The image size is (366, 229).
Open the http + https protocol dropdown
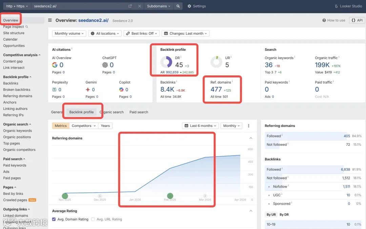click(17, 6)
